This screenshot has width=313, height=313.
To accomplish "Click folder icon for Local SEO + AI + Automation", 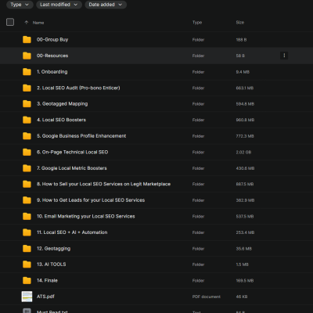I will coord(27,232).
